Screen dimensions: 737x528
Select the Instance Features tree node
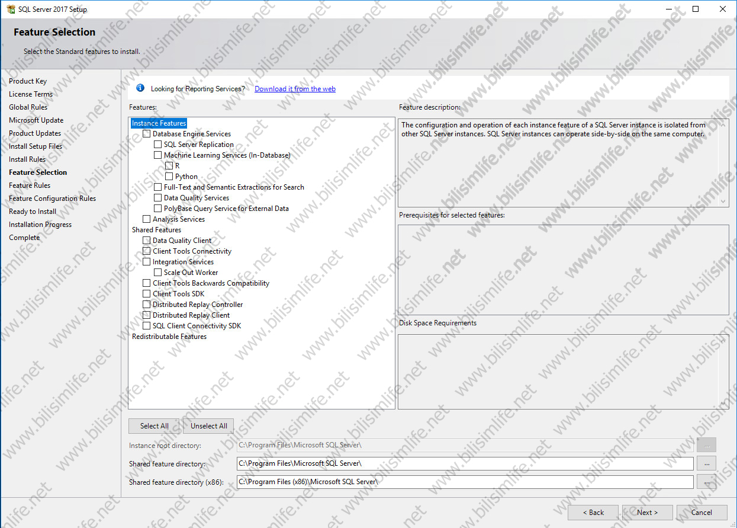(159, 123)
